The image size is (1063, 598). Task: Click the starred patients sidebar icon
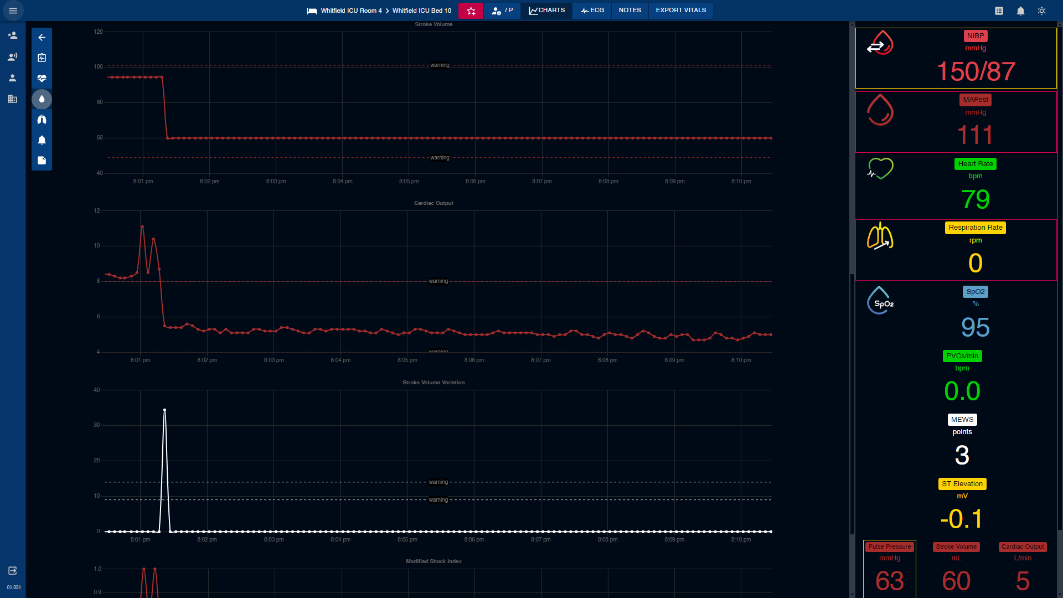pyautogui.click(x=12, y=35)
